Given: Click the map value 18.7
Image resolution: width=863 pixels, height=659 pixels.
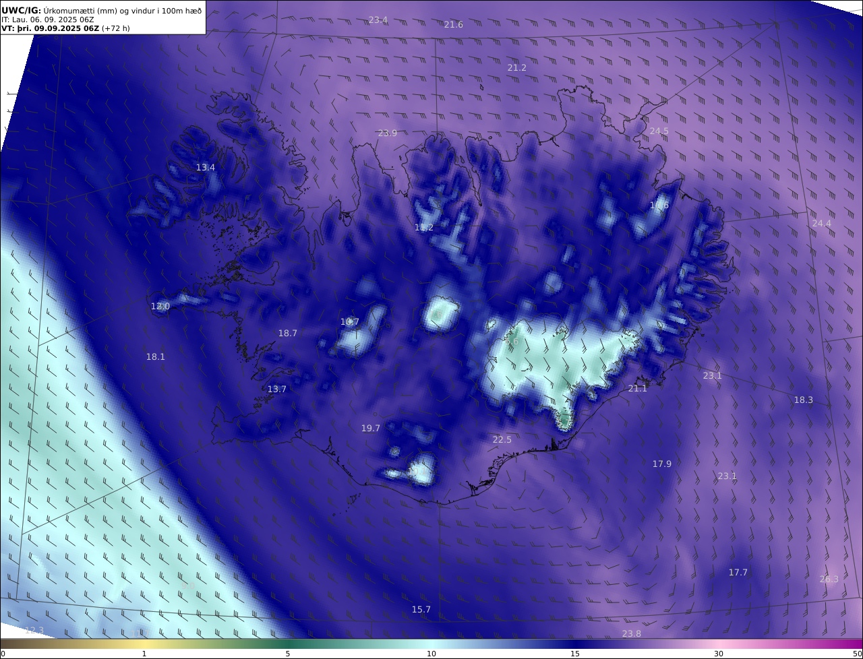Looking at the screenshot, I should (288, 334).
